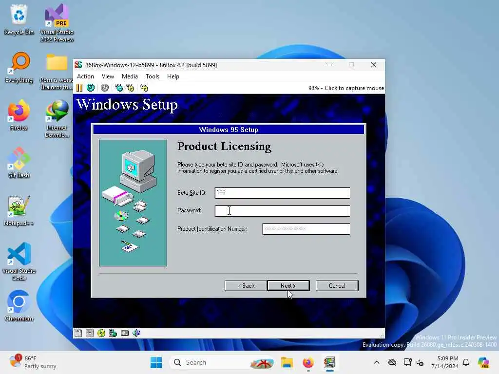This screenshot has width=499, height=374.
Task: Open File Explorer from taskbar
Action: point(287,362)
